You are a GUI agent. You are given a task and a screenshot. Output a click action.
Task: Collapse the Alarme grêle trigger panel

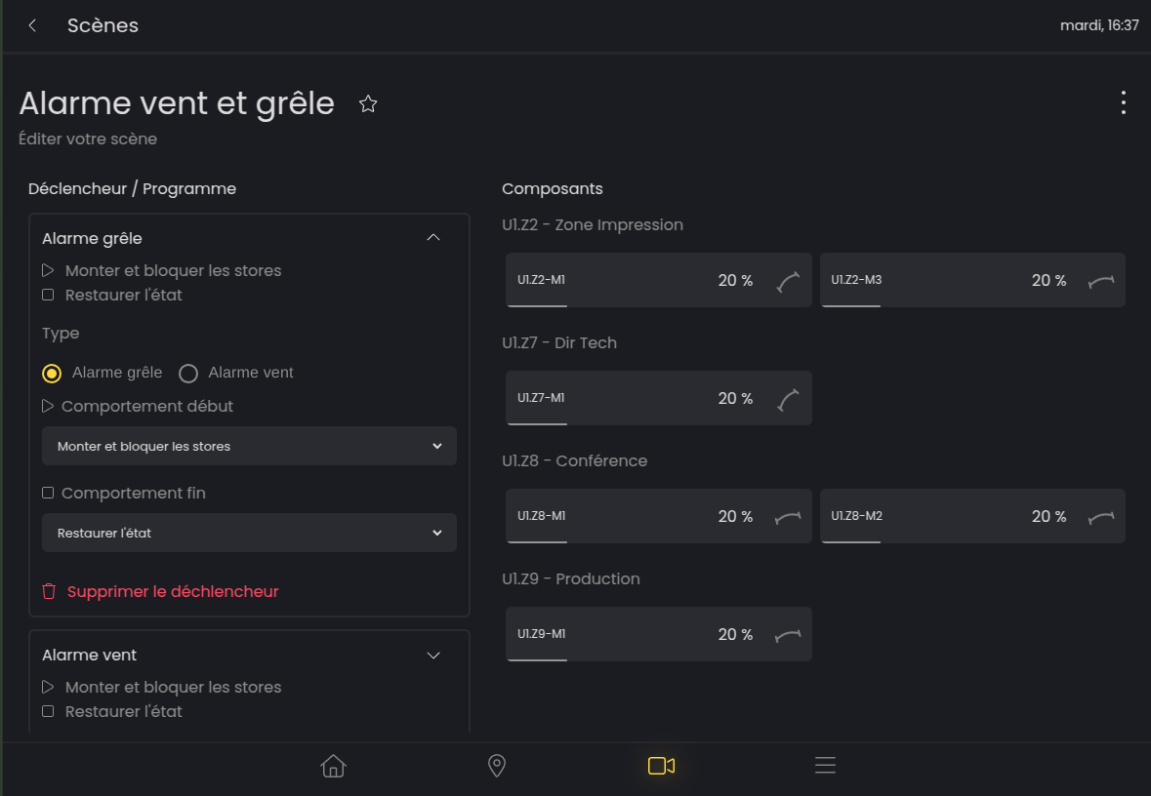(x=433, y=238)
